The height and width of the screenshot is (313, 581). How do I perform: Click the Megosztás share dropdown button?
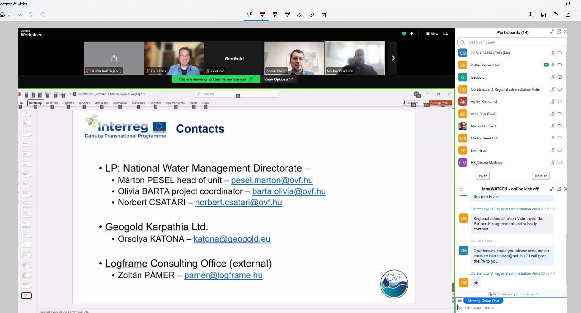pyautogui.click(x=441, y=103)
